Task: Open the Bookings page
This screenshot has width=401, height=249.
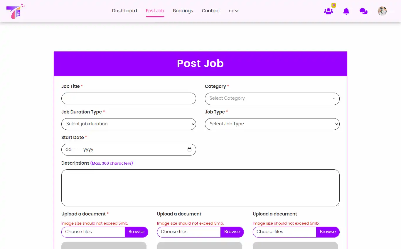Action: [x=183, y=11]
